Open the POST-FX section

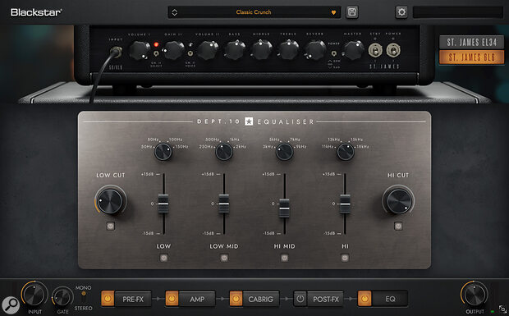coord(326,299)
